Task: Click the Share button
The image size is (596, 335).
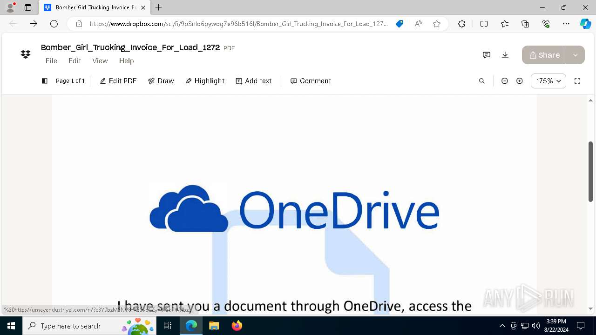Action: (x=544, y=55)
